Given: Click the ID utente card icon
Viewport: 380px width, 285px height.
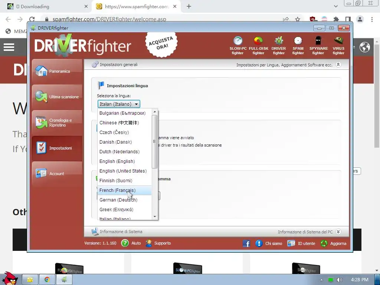Looking at the screenshot, I should point(291,243).
